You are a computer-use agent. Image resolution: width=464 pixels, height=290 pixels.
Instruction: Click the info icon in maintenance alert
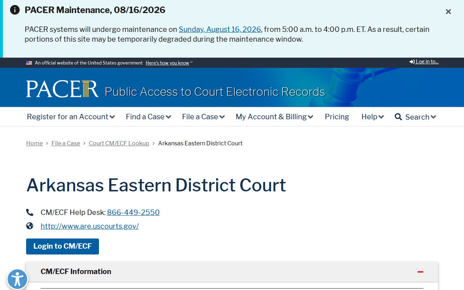coord(15,10)
